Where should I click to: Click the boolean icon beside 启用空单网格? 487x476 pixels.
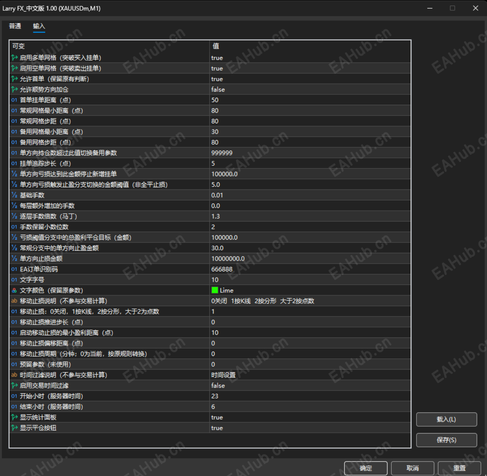pos(14,68)
